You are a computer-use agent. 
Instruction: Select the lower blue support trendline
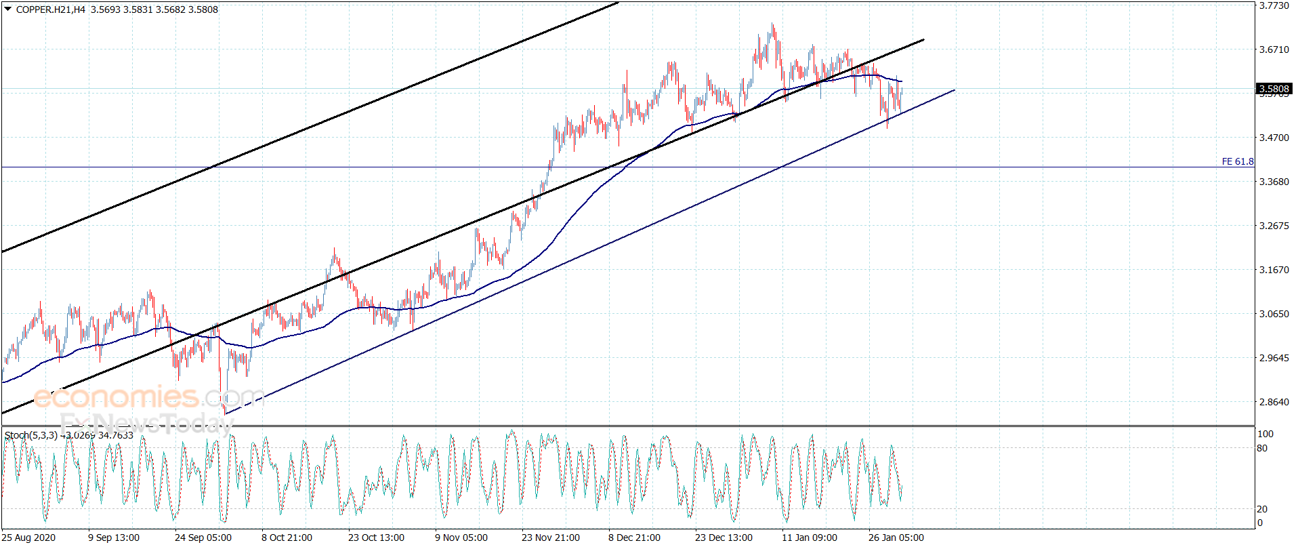589,251
